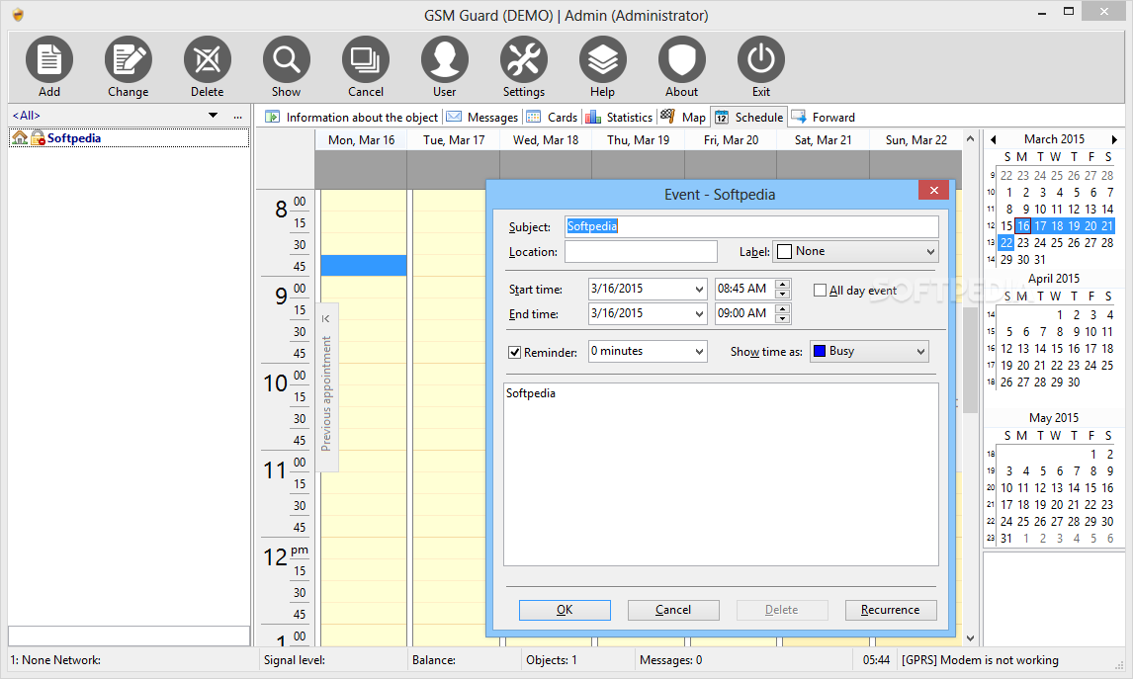Click the Location input field
The image size is (1133, 679).
point(641,252)
